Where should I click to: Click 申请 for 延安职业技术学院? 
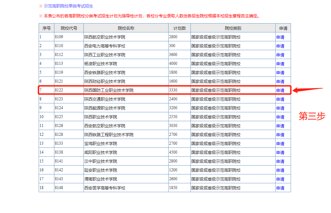pos(280,170)
